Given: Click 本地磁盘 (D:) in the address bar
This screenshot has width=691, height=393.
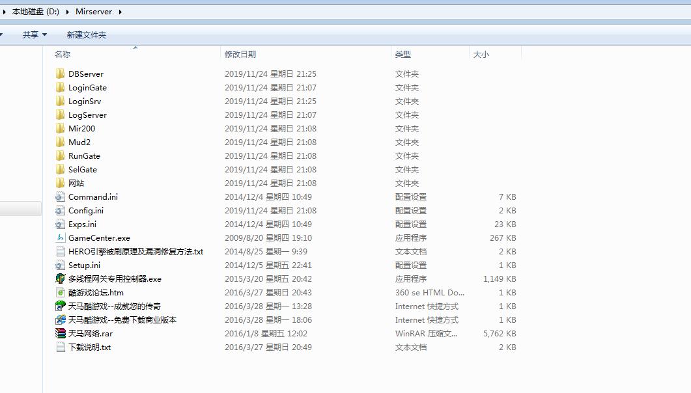Looking at the screenshot, I should click(x=36, y=10).
